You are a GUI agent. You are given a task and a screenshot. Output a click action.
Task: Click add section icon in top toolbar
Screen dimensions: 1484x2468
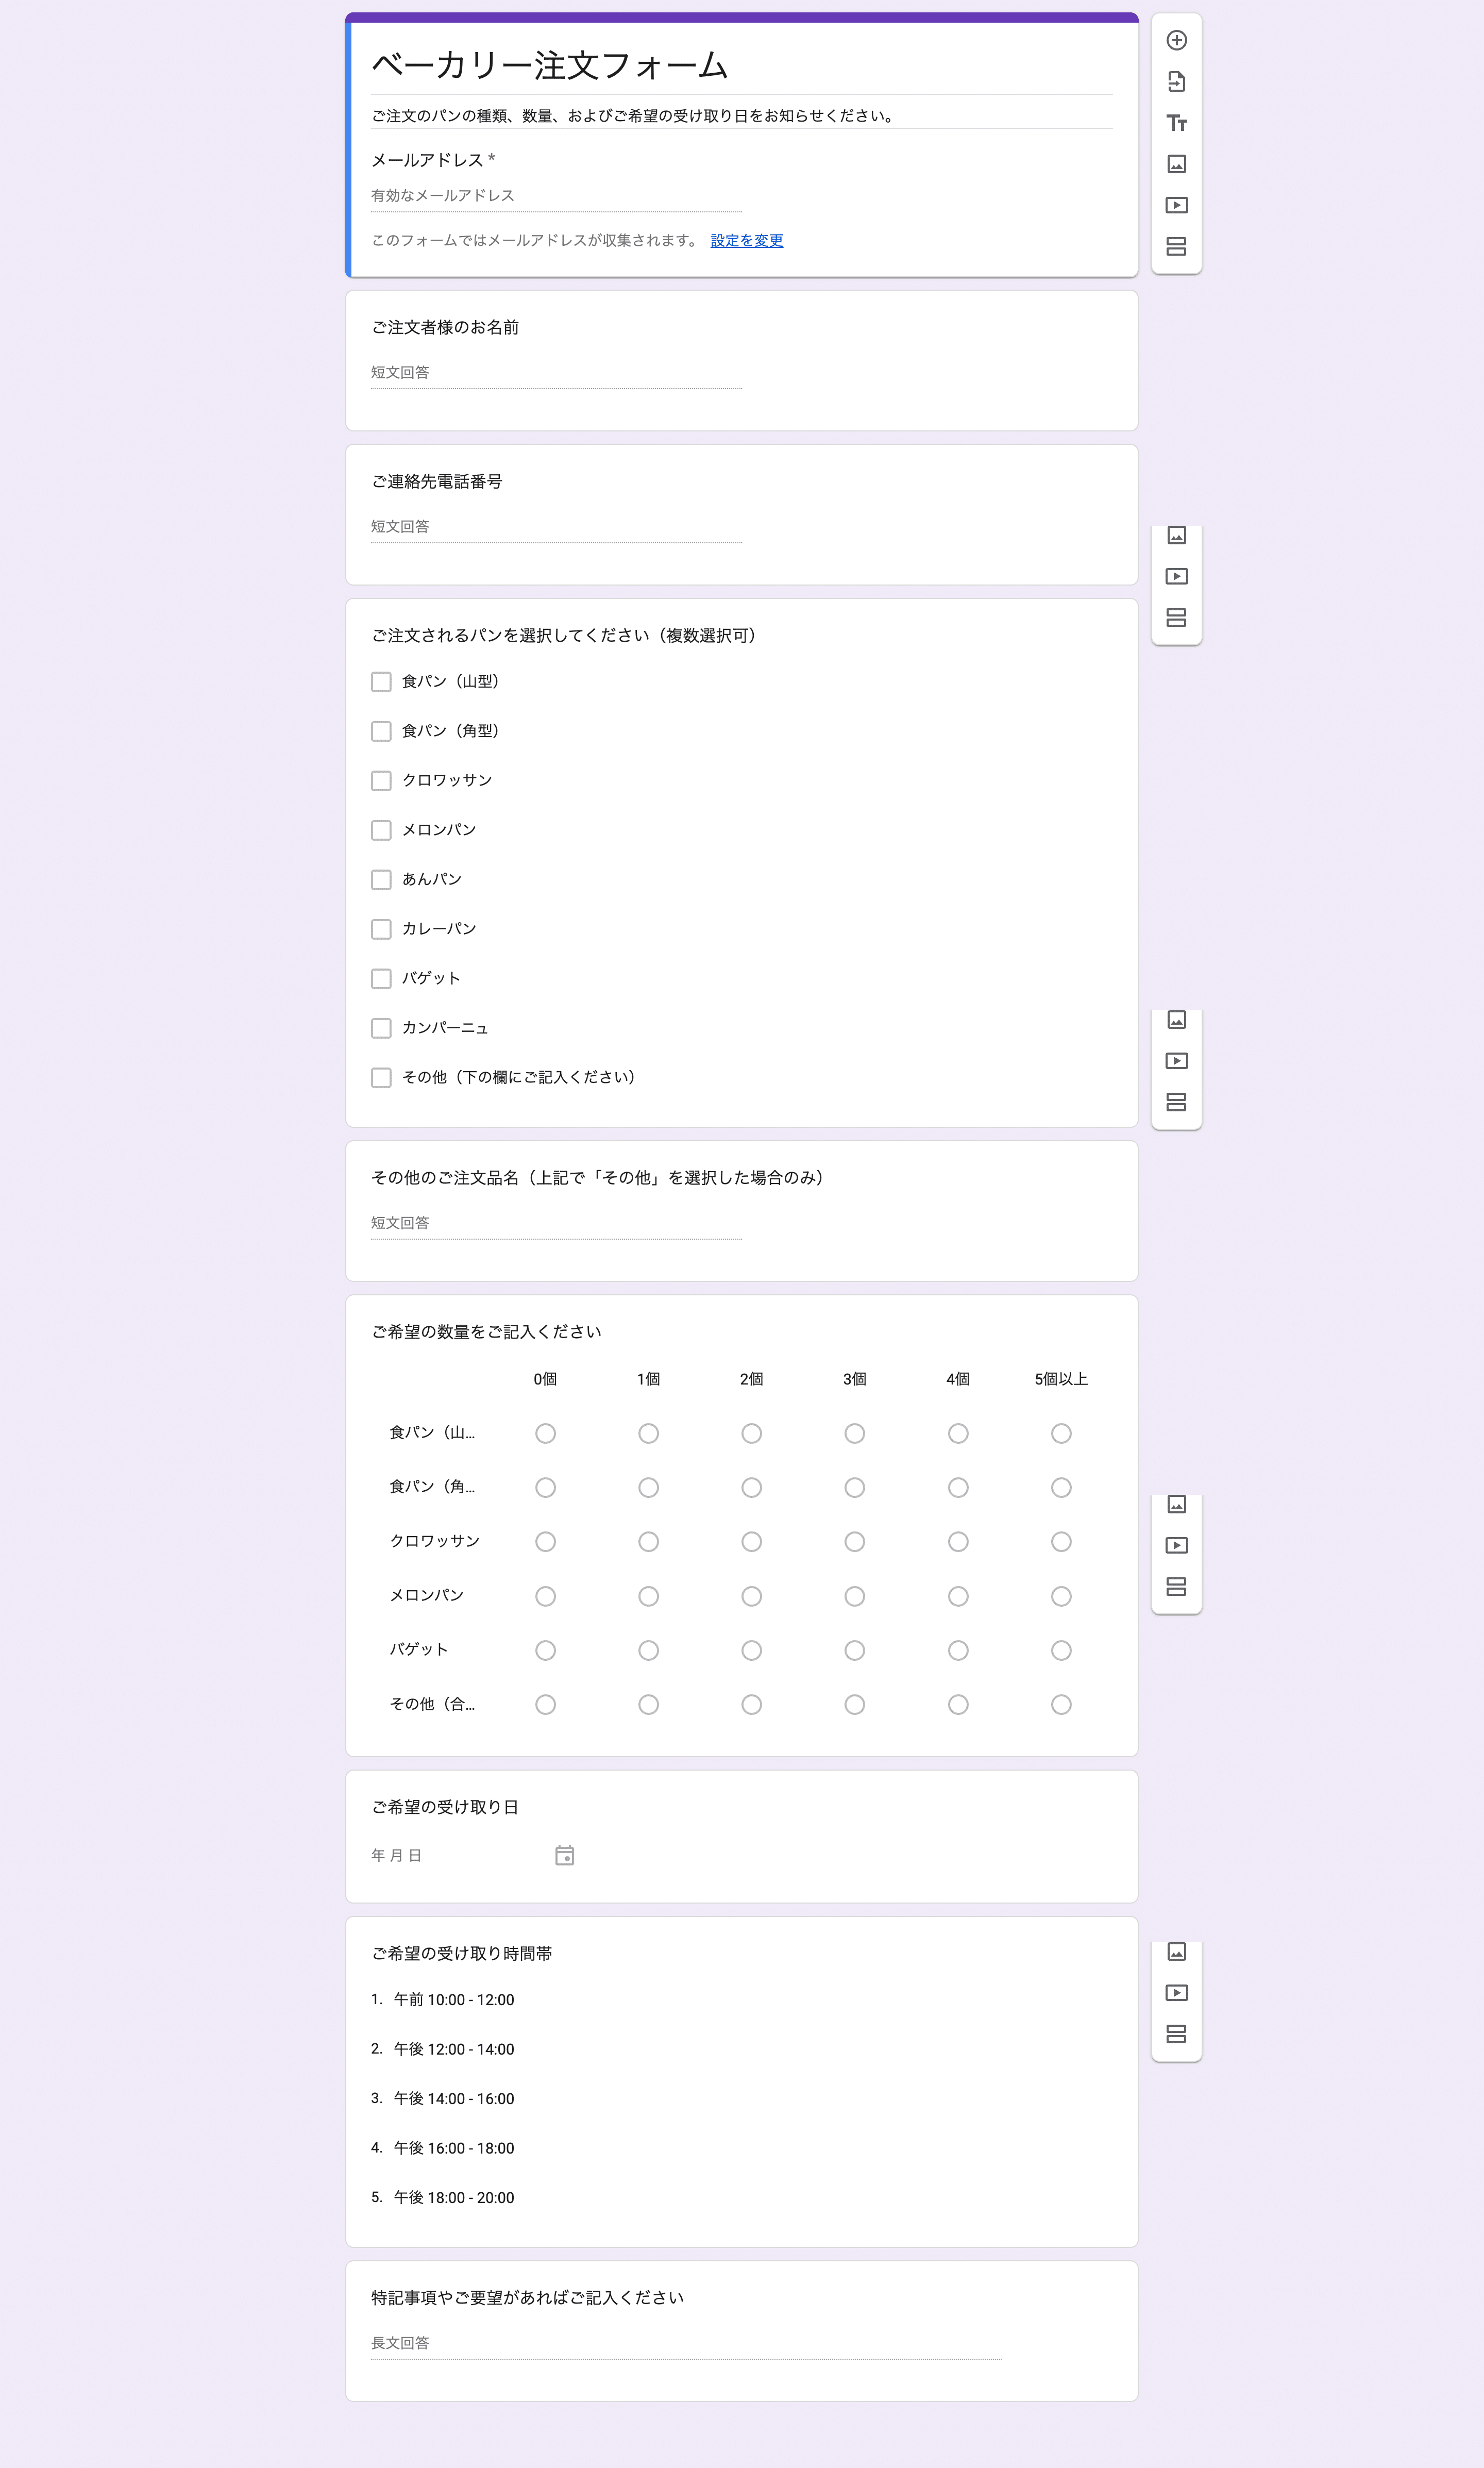(x=1176, y=246)
